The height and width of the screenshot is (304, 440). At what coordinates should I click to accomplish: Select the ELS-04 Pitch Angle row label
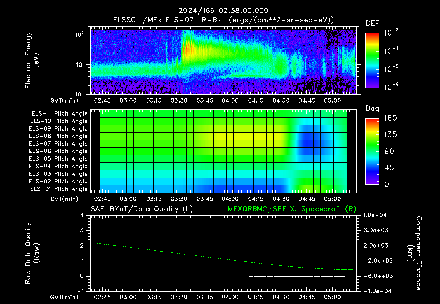point(58,167)
